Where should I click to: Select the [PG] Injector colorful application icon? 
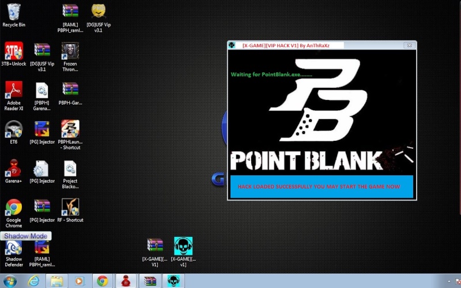pyautogui.click(x=42, y=129)
